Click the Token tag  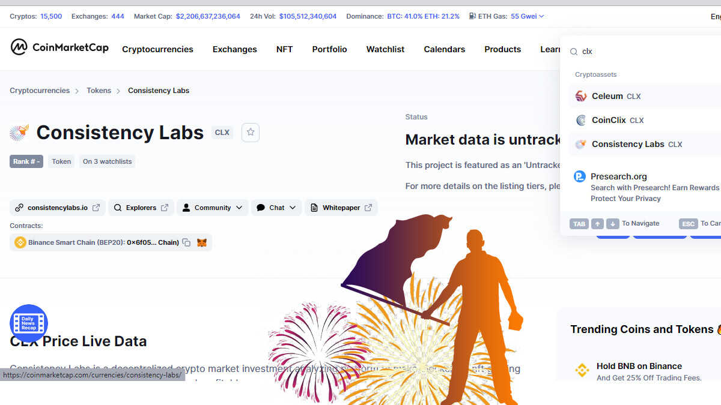[x=61, y=161]
